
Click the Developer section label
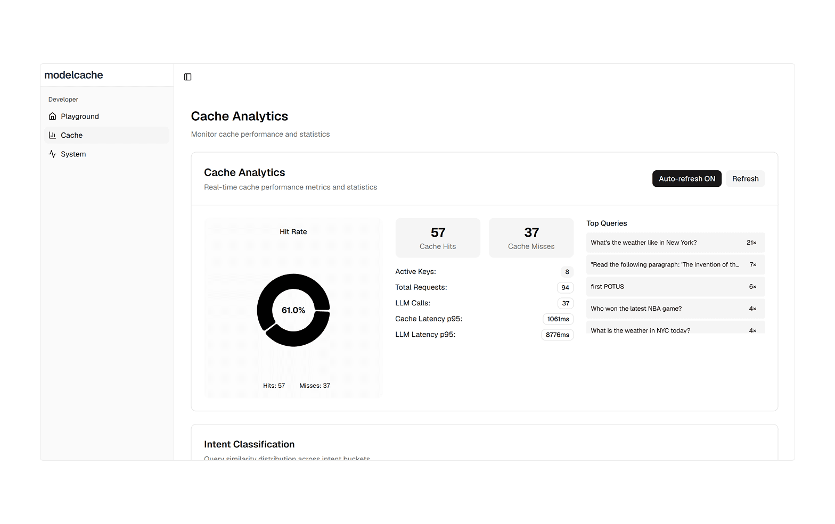click(x=63, y=99)
